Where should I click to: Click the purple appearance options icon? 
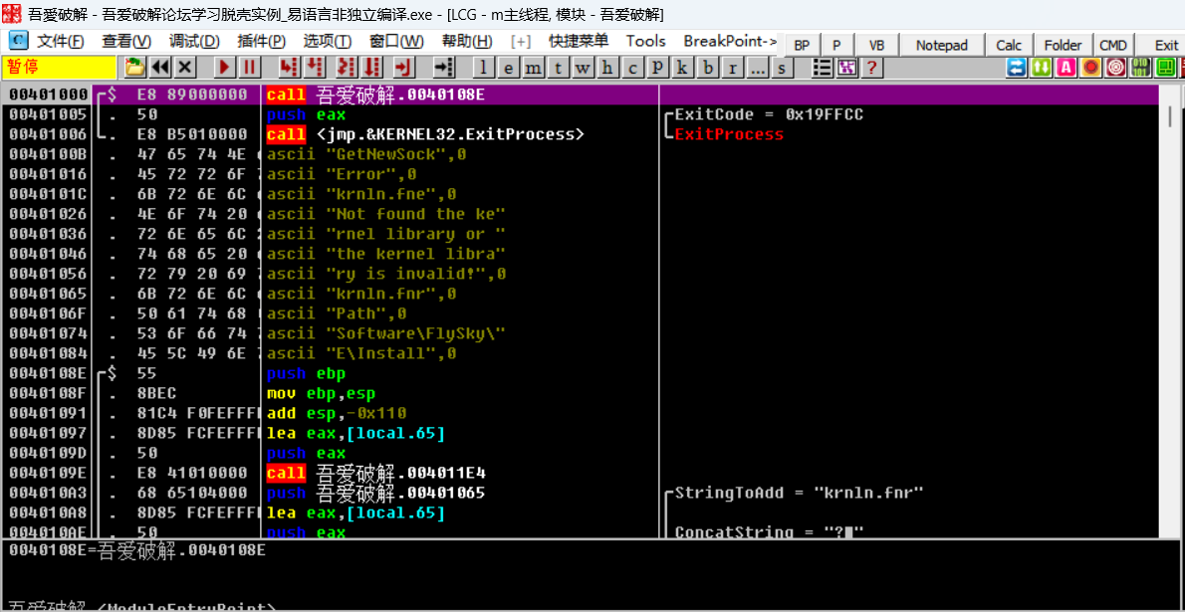tap(846, 68)
